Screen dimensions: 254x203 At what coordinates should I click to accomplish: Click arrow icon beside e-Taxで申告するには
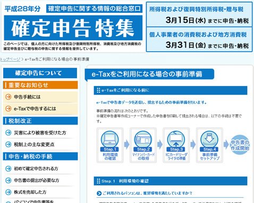(x=8, y=108)
